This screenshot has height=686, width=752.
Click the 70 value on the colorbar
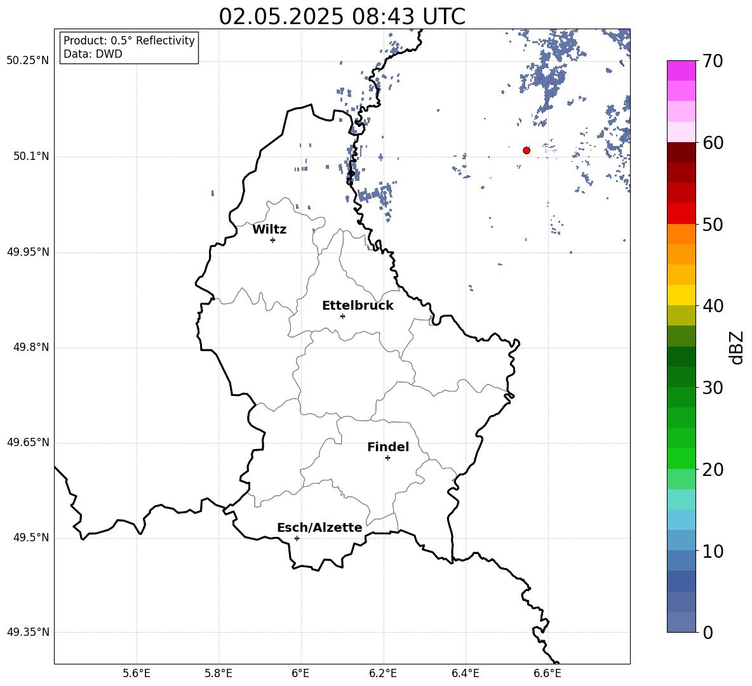click(x=713, y=61)
